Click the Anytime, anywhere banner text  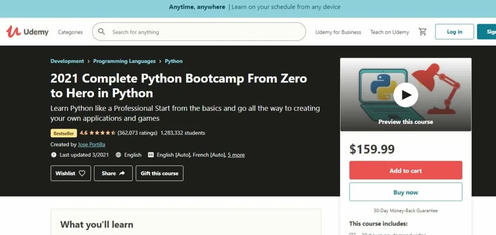pyautogui.click(x=197, y=7)
